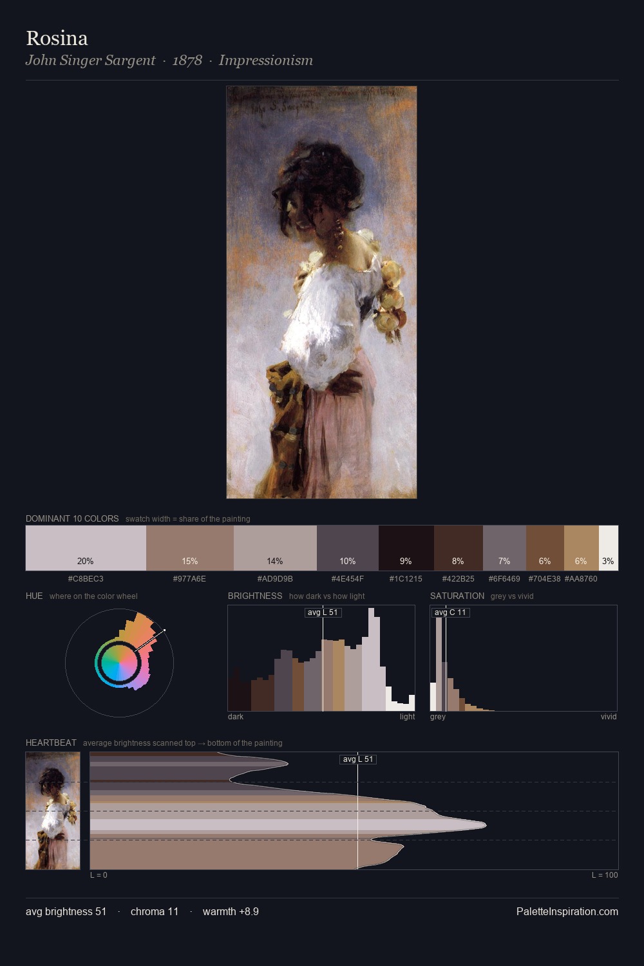Open the PaletteInspiration.com link
This screenshot has width=644, height=966.
click(567, 912)
